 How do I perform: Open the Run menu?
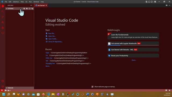pos(30,2)
